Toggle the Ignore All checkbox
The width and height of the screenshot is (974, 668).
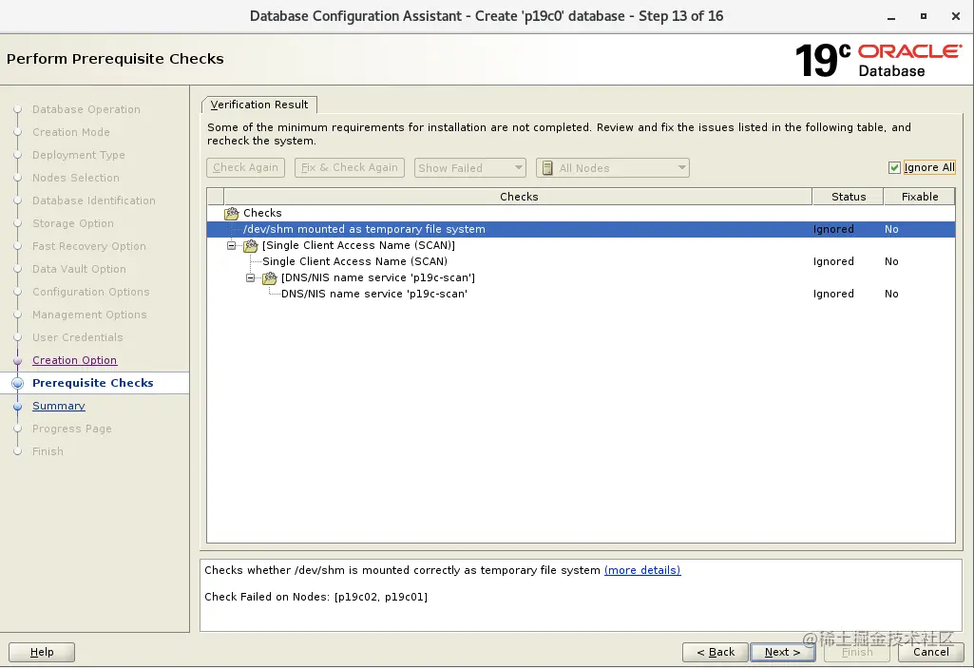coord(894,167)
